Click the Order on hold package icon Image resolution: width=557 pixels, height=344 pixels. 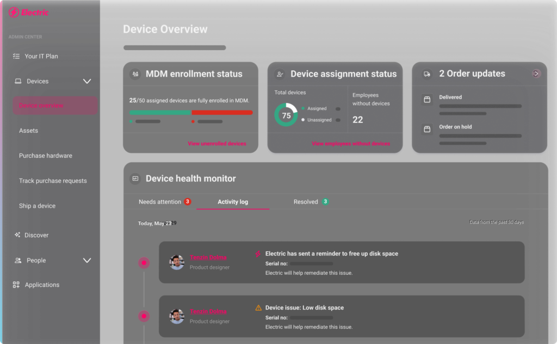pyautogui.click(x=428, y=129)
